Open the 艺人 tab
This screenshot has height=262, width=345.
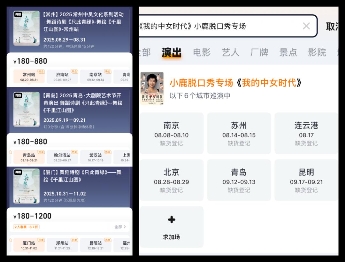coord(230,53)
